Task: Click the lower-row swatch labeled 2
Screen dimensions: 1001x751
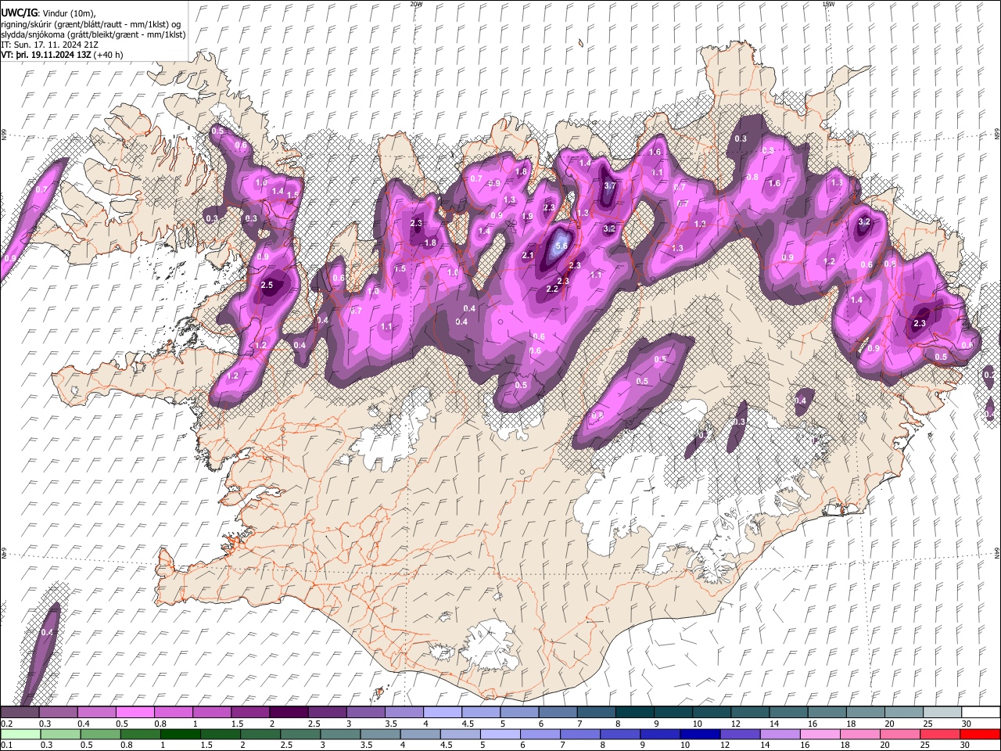Action: (x=262, y=734)
